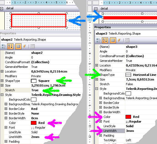Viewport: 157px width, 144px height.
Task: Click Font value Regular in shape3
Action: (134, 121)
